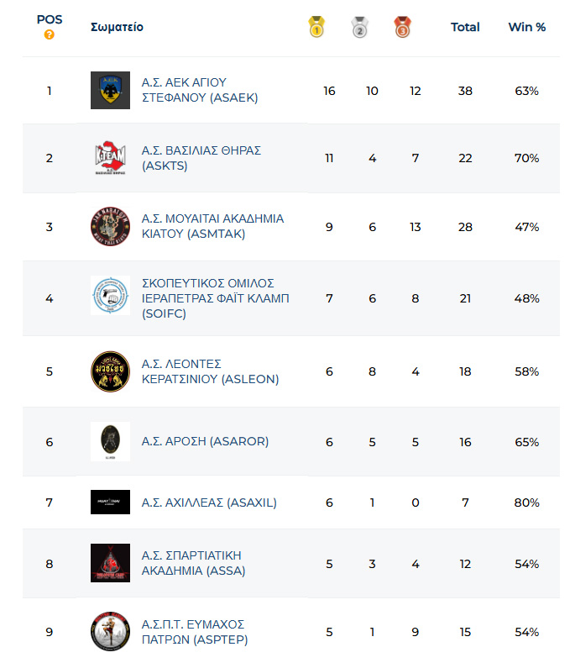Click the Win % column header
Viewport: 570px width, 663px height.
pos(526,27)
